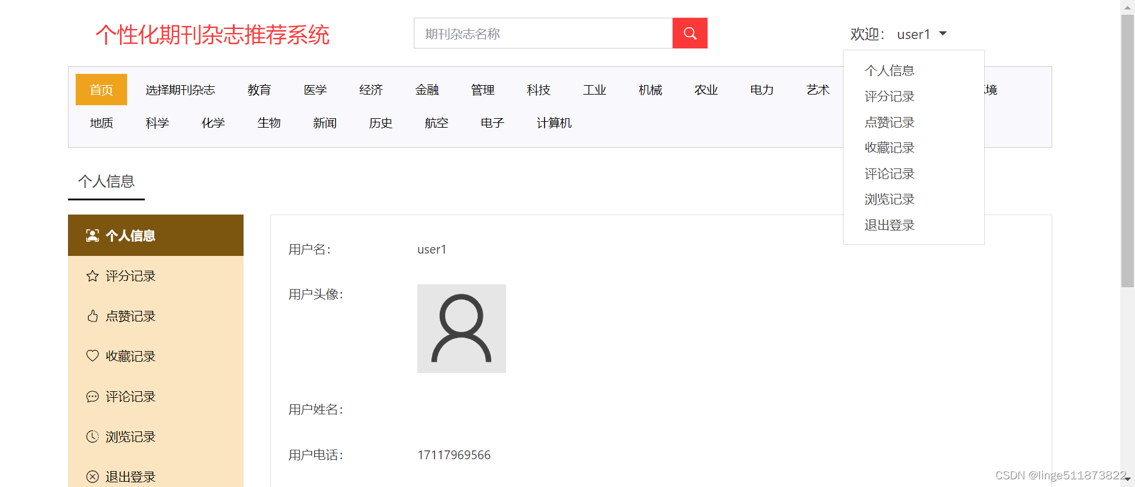Select the 农业 category
1135x487 pixels.
coord(706,90)
